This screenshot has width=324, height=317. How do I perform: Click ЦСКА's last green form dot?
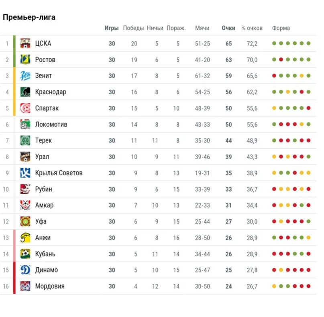308,43
